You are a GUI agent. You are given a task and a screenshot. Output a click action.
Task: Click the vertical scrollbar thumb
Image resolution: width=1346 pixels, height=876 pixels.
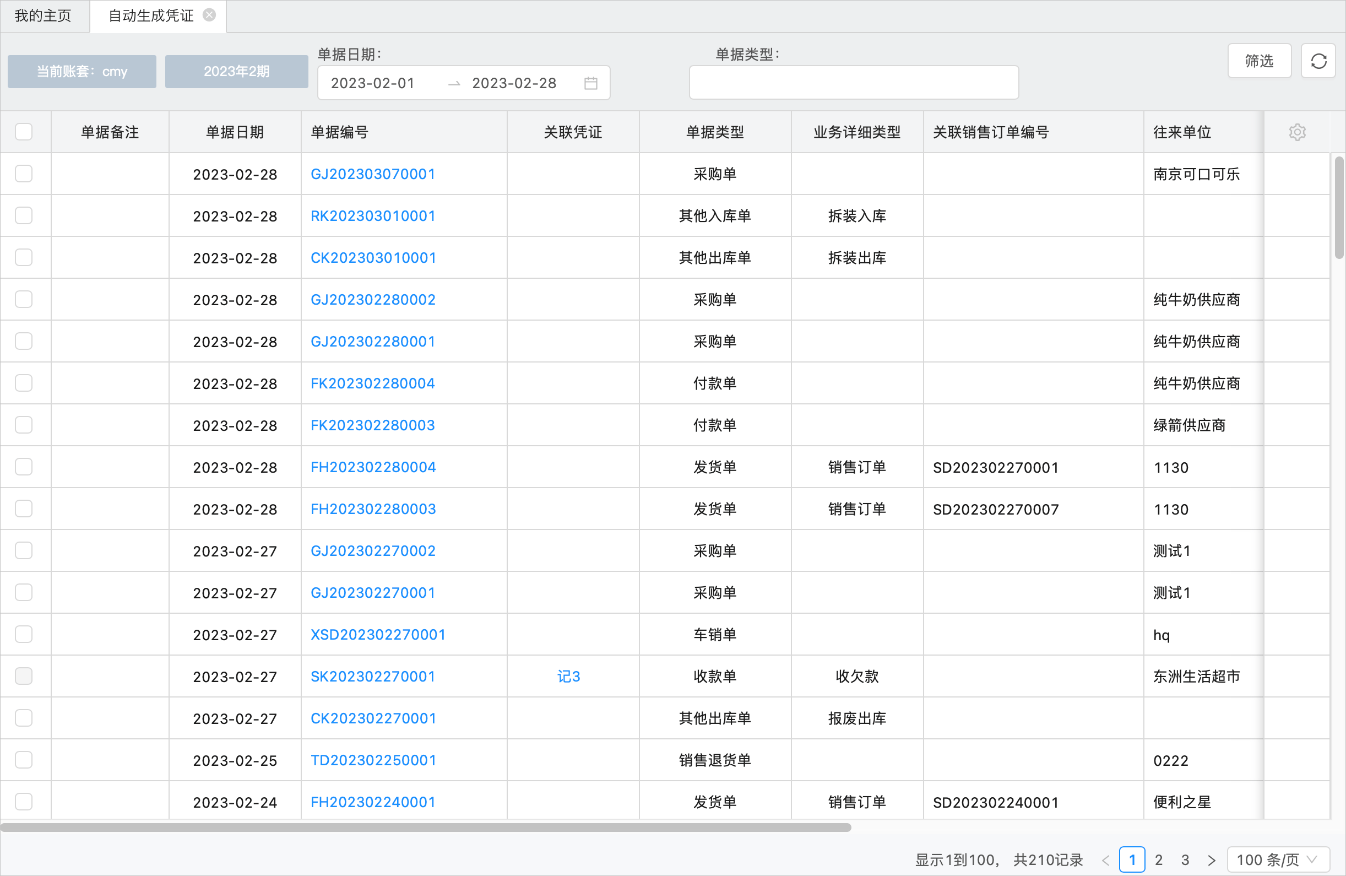tap(1339, 208)
